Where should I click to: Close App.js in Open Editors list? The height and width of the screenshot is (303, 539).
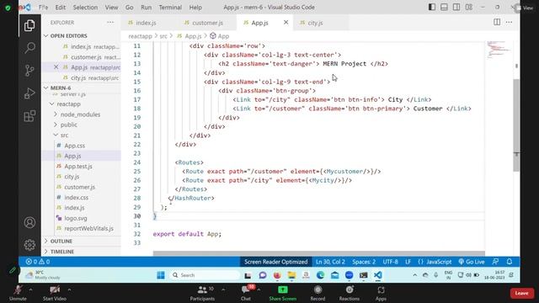click(x=56, y=67)
